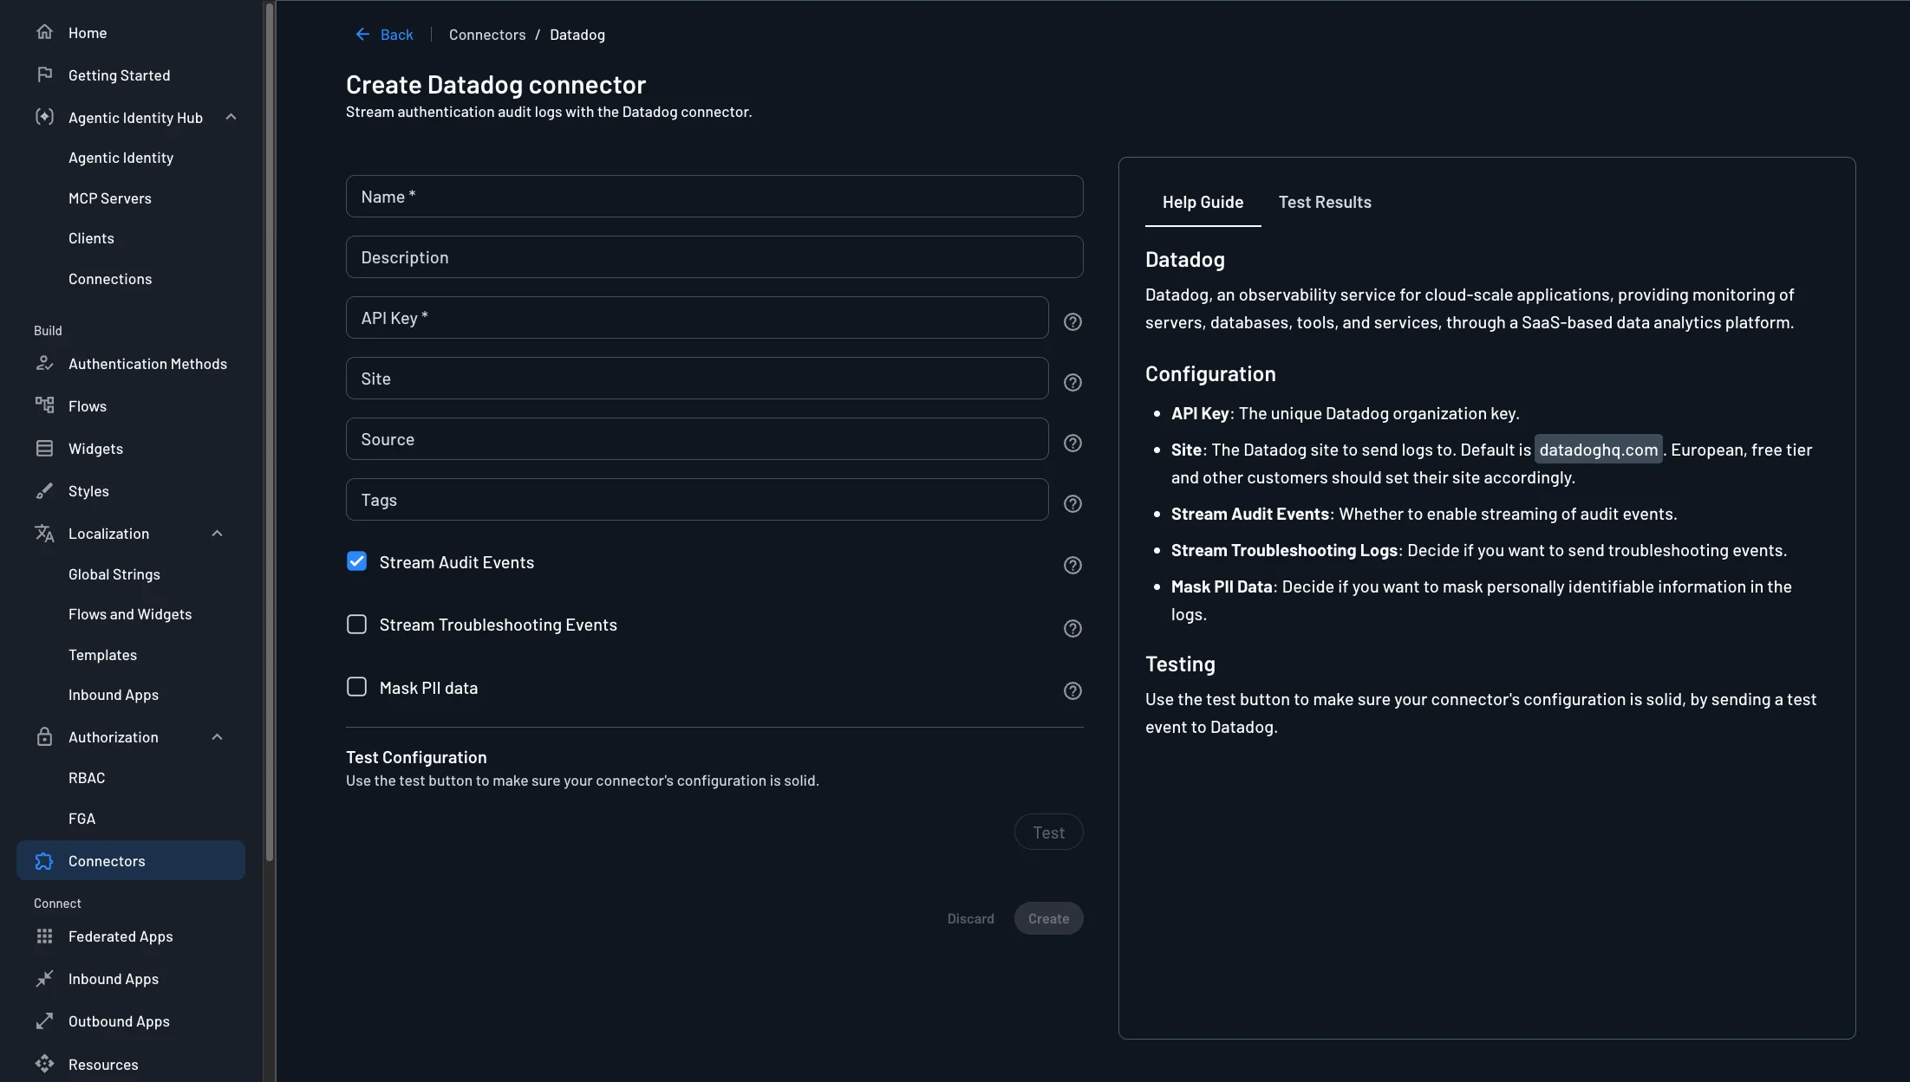This screenshot has width=1910, height=1082.
Task: Click the Resources icon in sidebar
Action: tap(44, 1064)
